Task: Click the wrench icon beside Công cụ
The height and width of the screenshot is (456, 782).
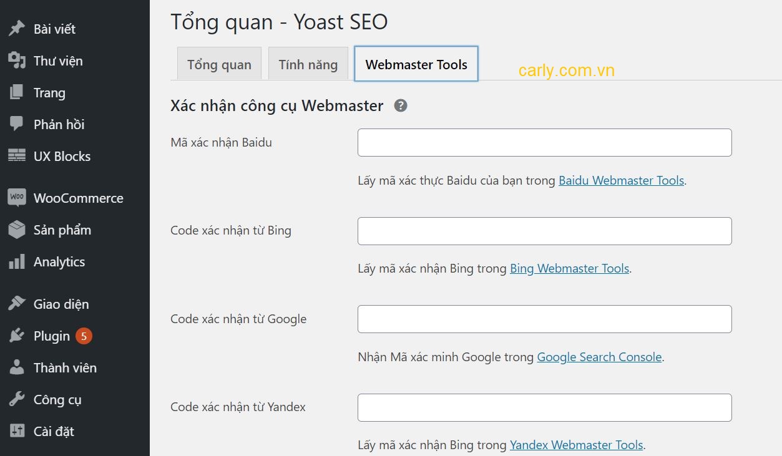Action: tap(17, 399)
